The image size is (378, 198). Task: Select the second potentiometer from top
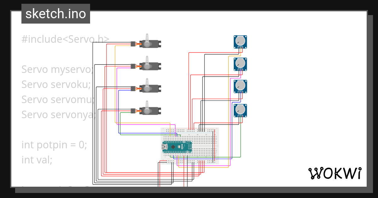(x=240, y=64)
